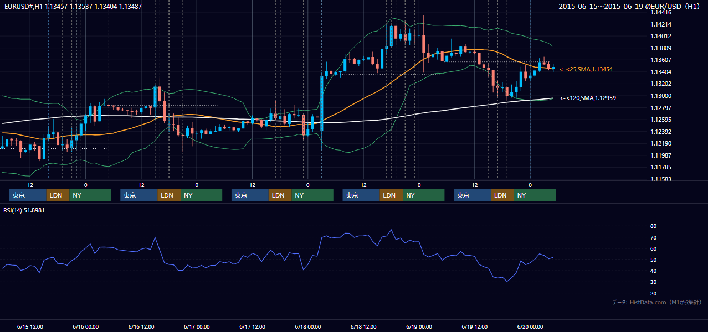Click the 6/20 00:00 date label

[531, 327]
